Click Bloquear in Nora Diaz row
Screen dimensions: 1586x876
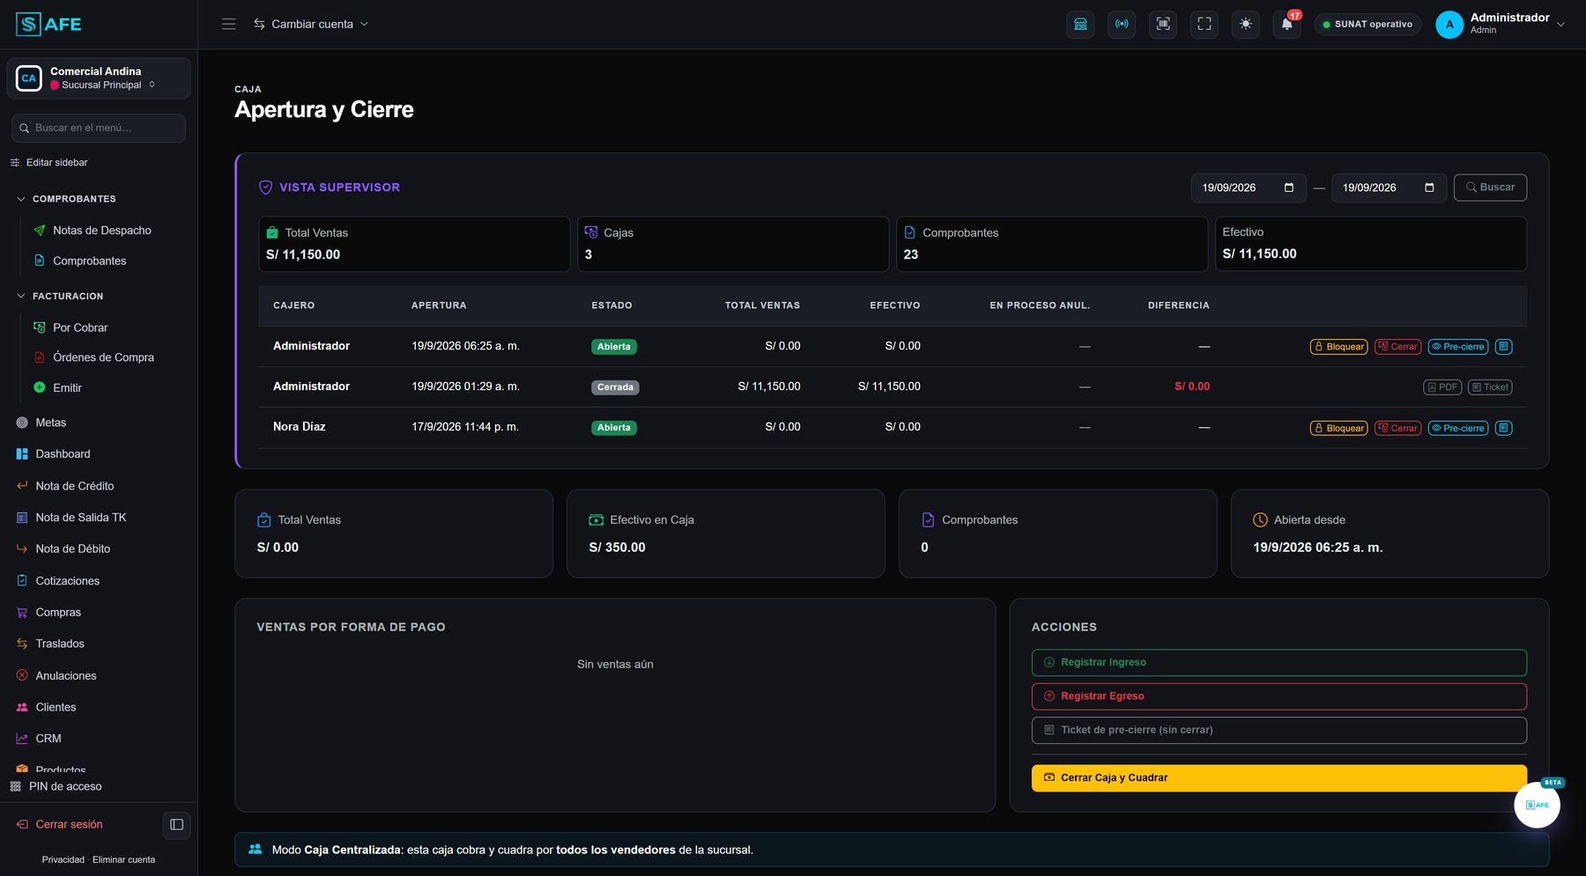[1338, 428]
